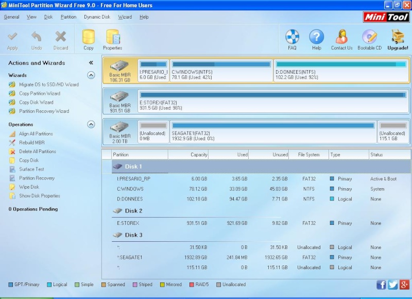Select the C:WINDOWS(NTFS) partition block

pyautogui.click(x=221, y=71)
